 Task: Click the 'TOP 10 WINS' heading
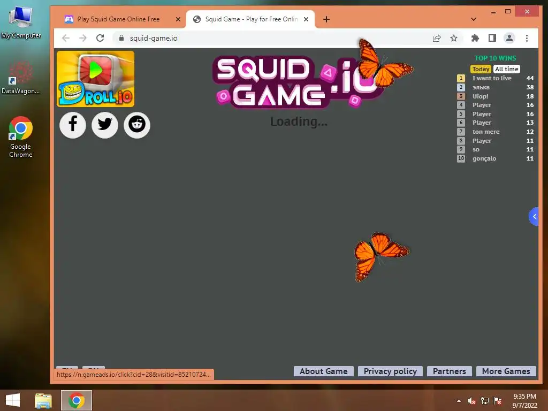(495, 58)
